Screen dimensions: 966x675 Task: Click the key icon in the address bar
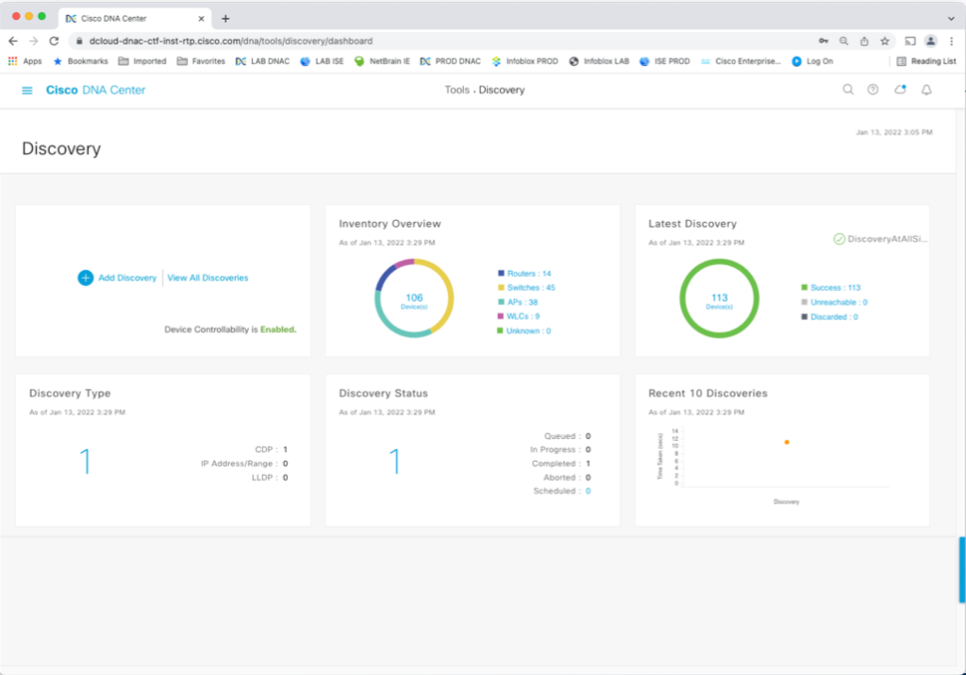824,42
